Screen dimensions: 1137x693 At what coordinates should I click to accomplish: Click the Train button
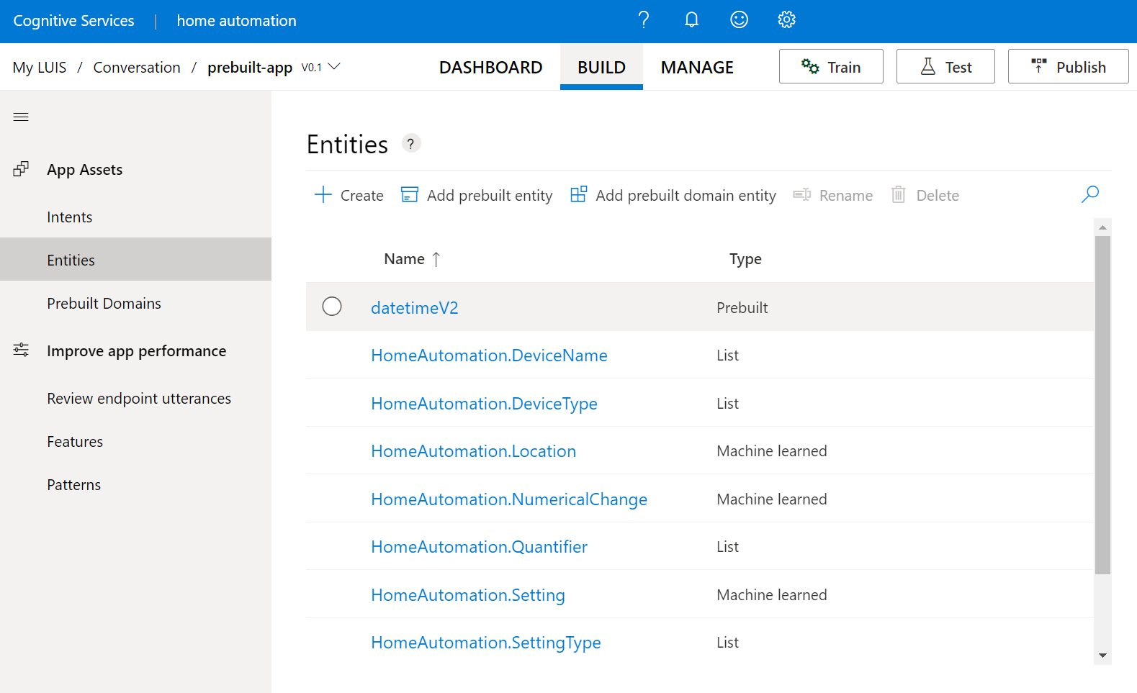tap(830, 67)
